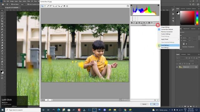
Task: Select the Targeted Adjustment tool in Camera Raw
Action: point(53,6)
